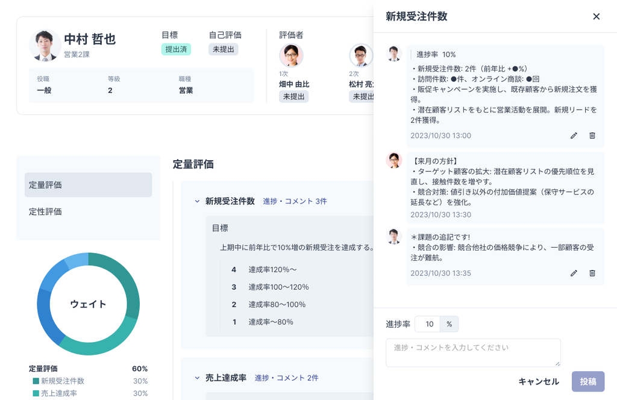Switch to the 定性評価 sidebar tab

pos(88,211)
